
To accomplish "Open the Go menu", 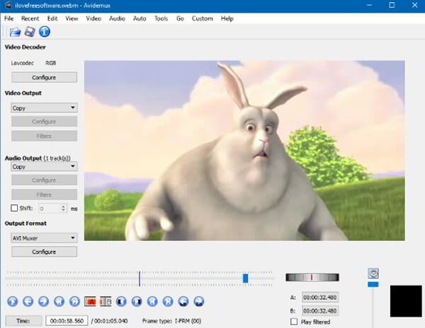I will (180, 18).
